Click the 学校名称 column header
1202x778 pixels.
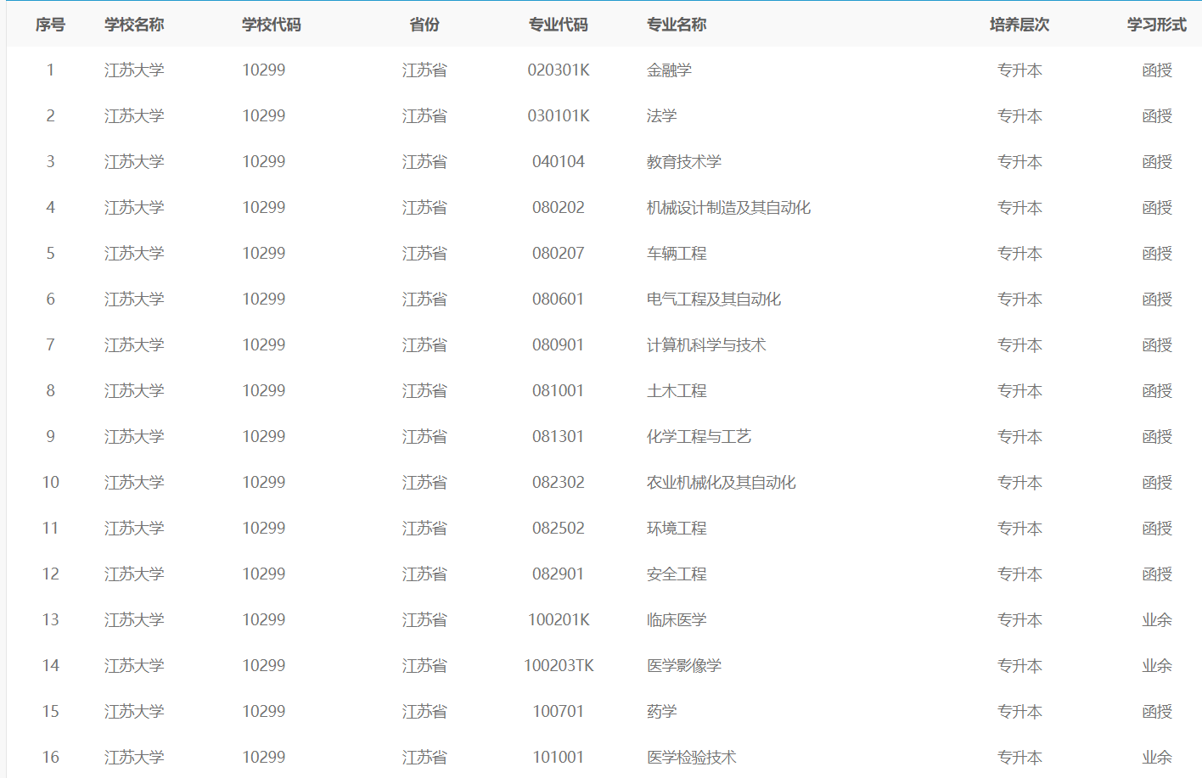(134, 25)
